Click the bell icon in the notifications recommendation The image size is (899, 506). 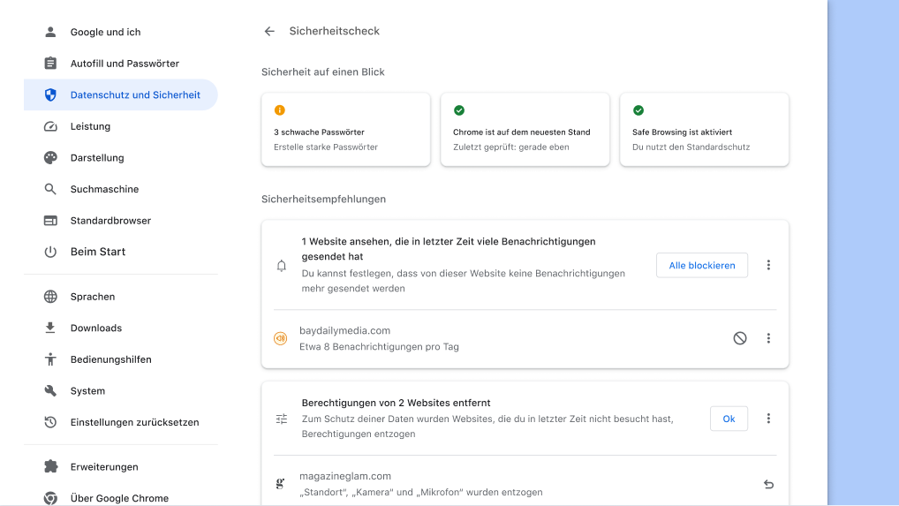pyautogui.click(x=282, y=265)
